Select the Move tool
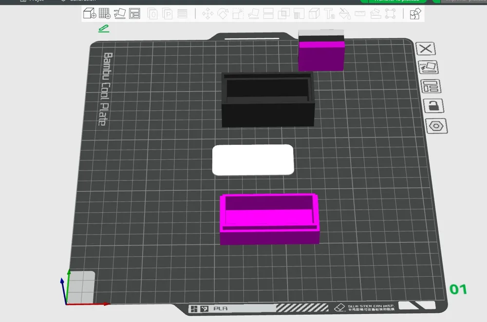The height and width of the screenshot is (322, 487). point(207,14)
